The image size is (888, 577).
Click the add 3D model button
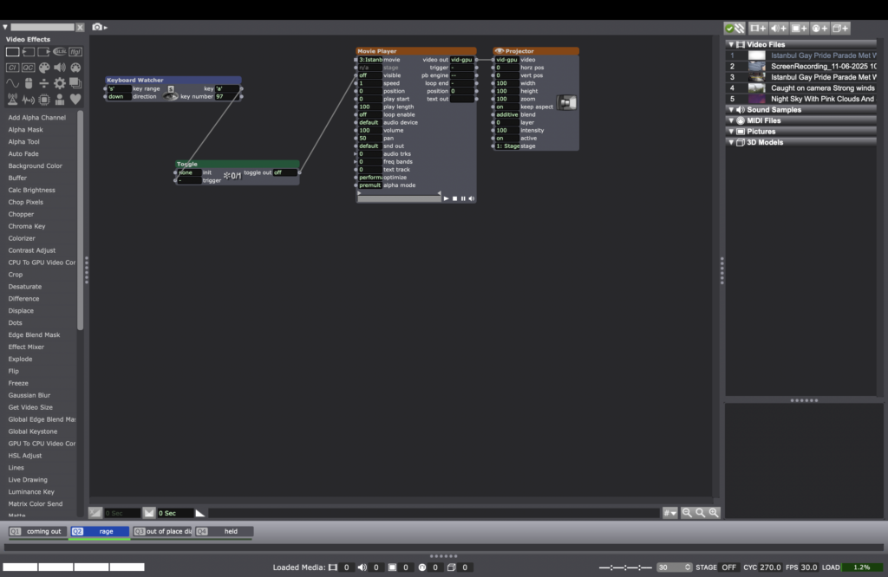[840, 28]
